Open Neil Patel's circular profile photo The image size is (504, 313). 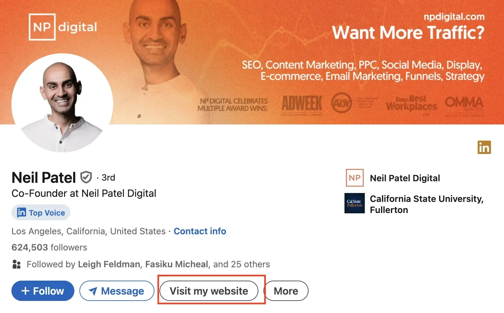pos(62,103)
